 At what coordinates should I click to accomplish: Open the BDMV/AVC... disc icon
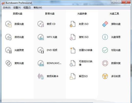[41, 63]
